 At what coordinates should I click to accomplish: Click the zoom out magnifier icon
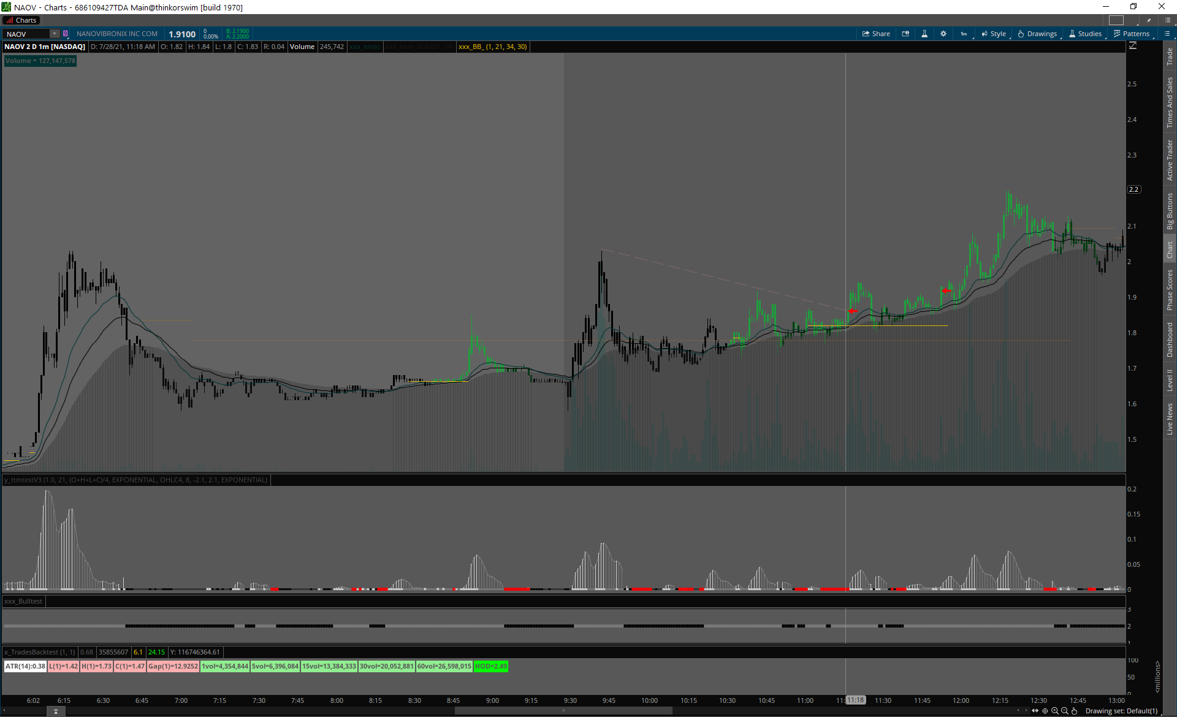pyautogui.click(x=1065, y=711)
